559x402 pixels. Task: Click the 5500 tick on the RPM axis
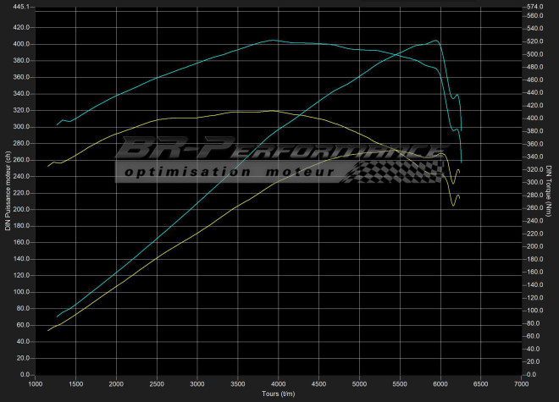click(x=400, y=383)
